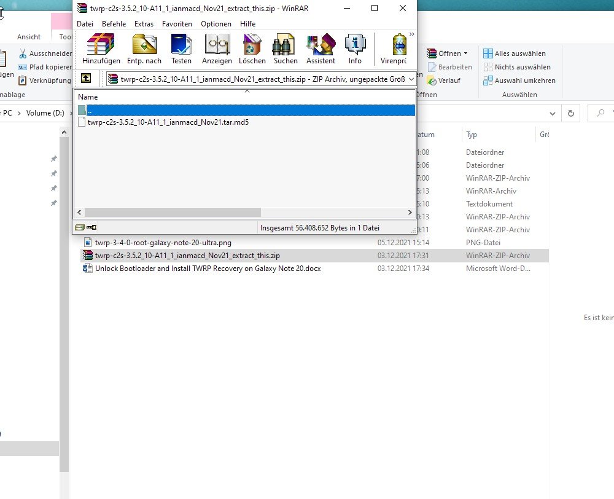The width and height of the screenshot is (614, 499).
Task: Click the drive icon in WinRAR status bar
Action: click(79, 227)
